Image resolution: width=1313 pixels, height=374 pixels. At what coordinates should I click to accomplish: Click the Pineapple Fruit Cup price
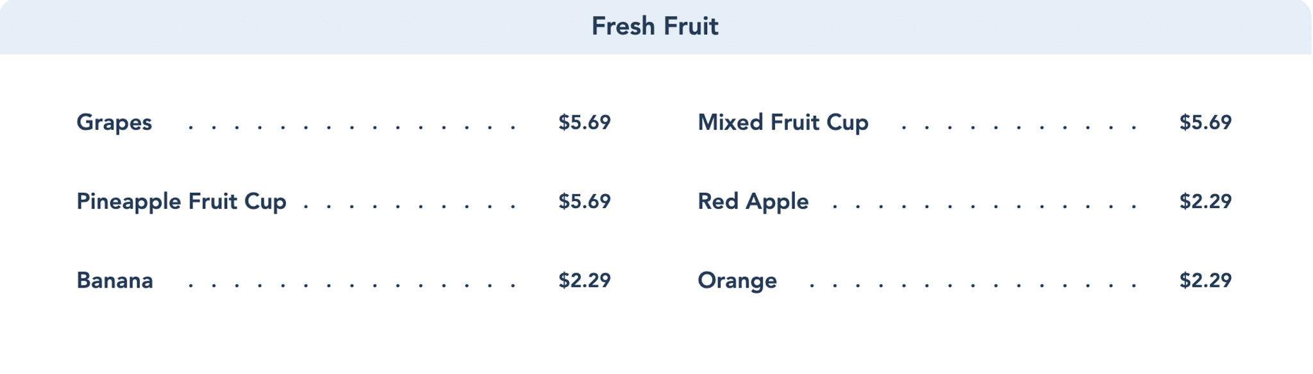point(584,202)
